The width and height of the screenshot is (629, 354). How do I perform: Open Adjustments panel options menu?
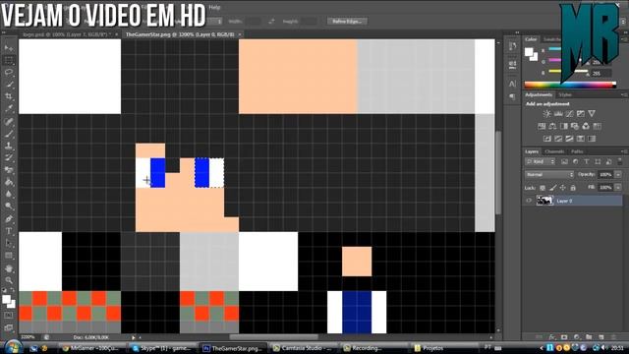pos(624,94)
